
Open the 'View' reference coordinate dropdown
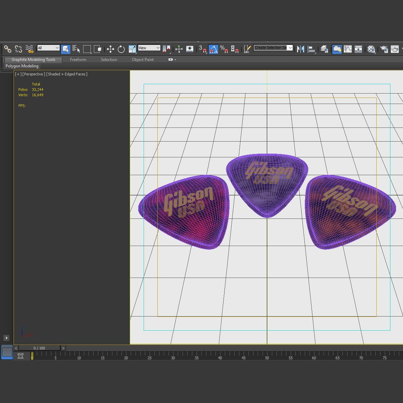click(149, 48)
